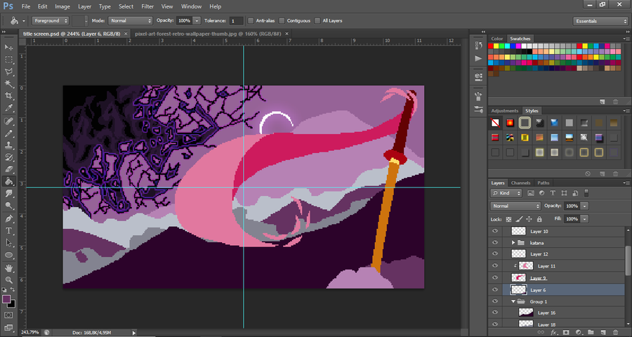Switch to the Channels tab

click(x=520, y=183)
